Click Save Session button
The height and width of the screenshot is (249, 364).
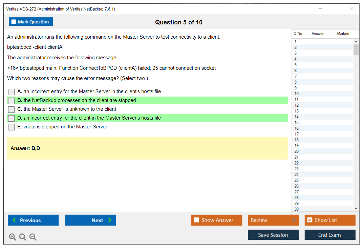tap(273, 235)
